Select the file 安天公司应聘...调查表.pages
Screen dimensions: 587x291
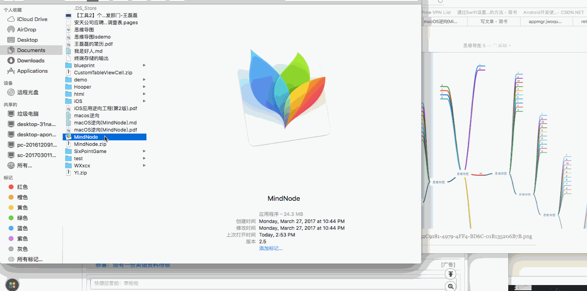(x=106, y=22)
